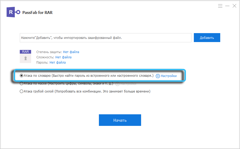Close the PassFab for RAR window
This screenshot has width=240, height=149.
point(234,6)
